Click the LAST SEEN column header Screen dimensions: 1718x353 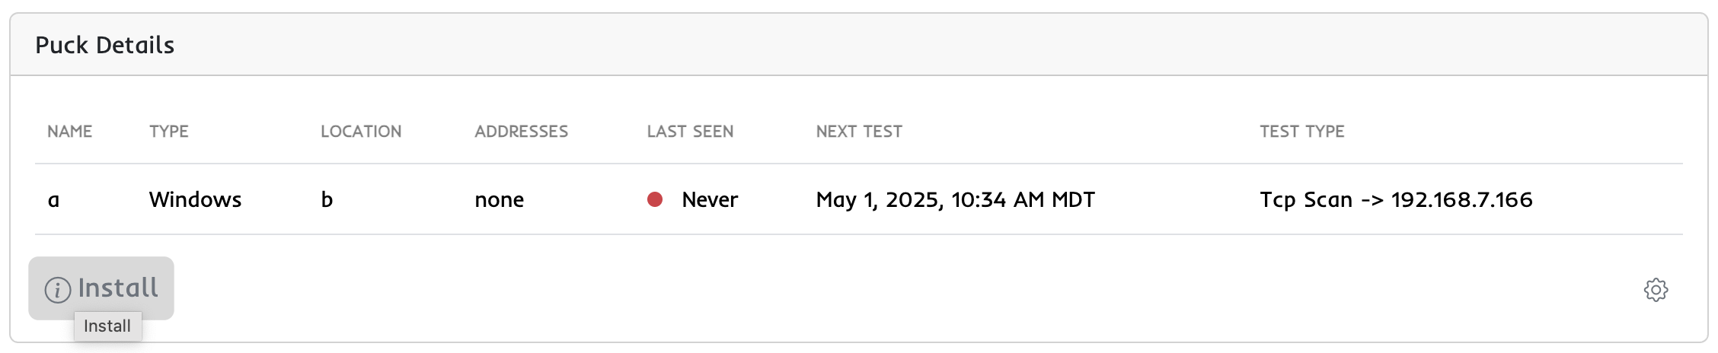pyautogui.click(x=691, y=132)
